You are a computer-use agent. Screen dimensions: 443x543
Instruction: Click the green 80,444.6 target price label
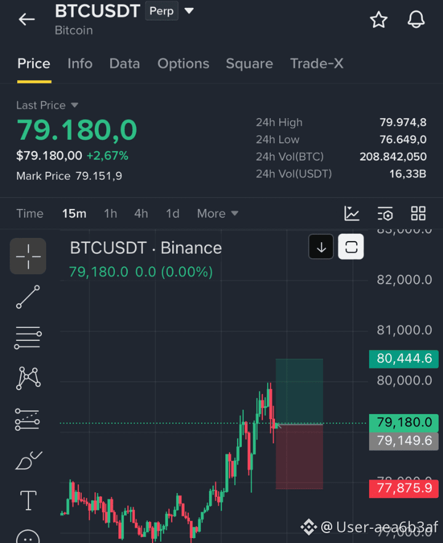coord(404,359)
